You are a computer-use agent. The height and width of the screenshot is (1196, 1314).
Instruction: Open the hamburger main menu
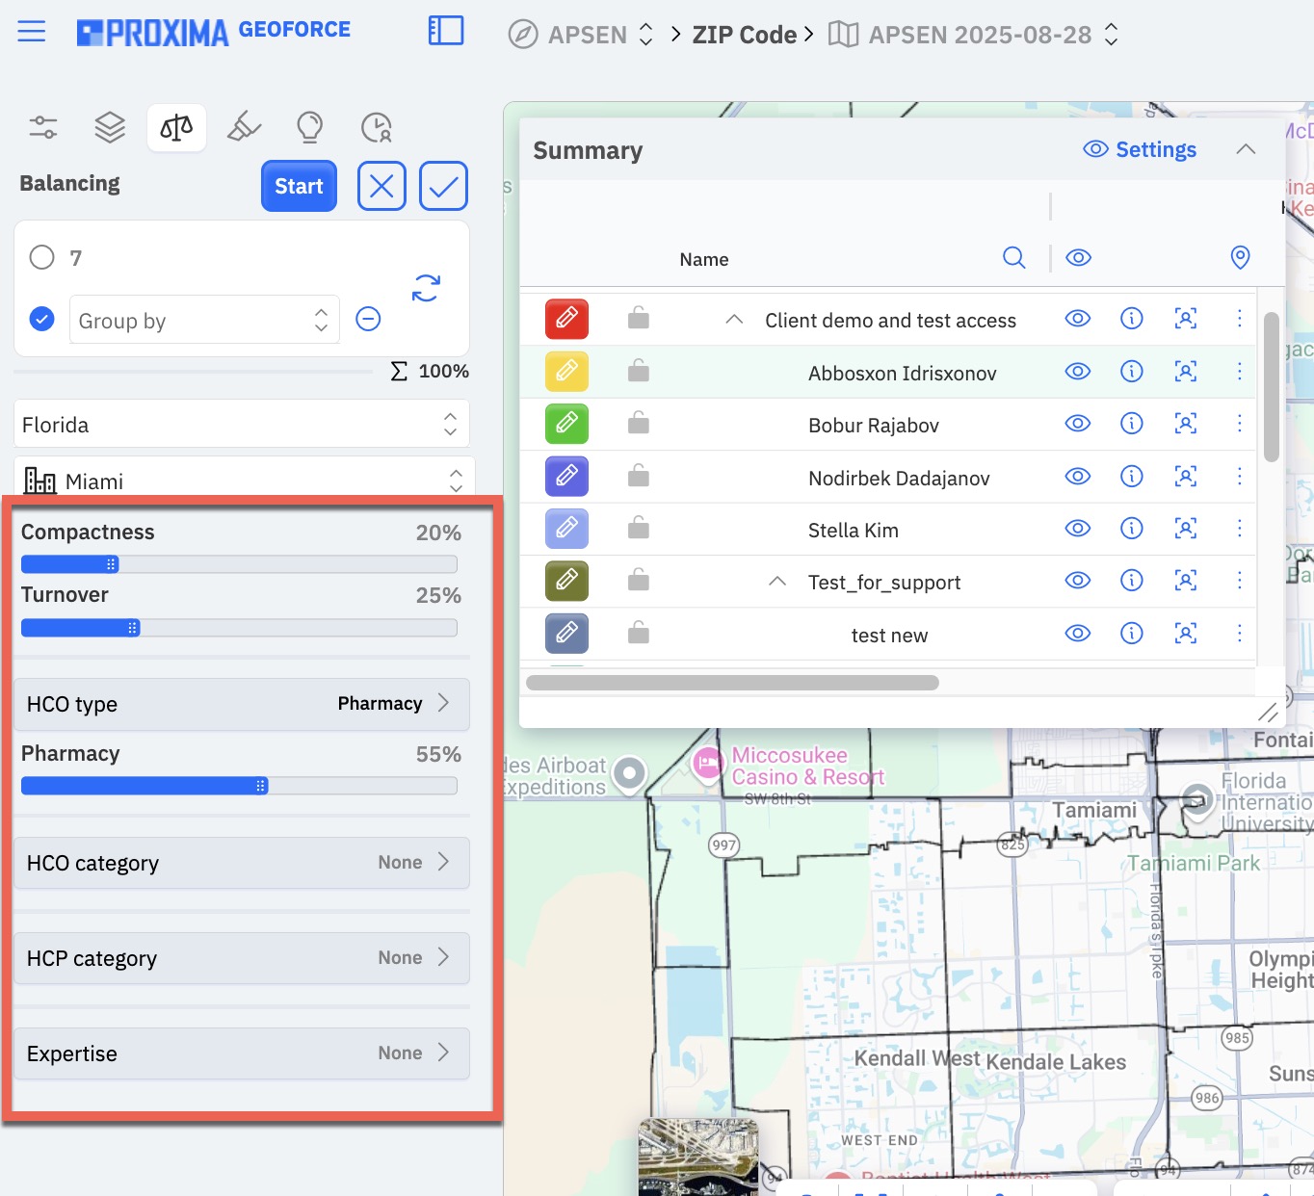(x=32, y=32)
